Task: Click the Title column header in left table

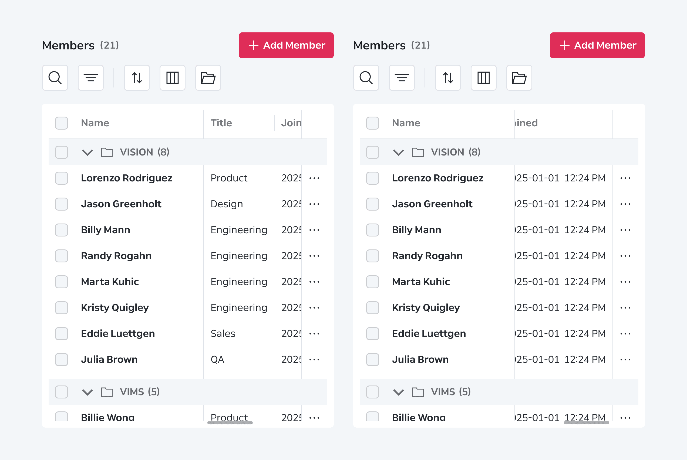Action: click(x=221, y=123)
